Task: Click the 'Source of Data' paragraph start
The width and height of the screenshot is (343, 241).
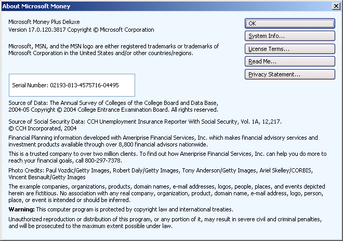Action: click(x=113, y=103)
